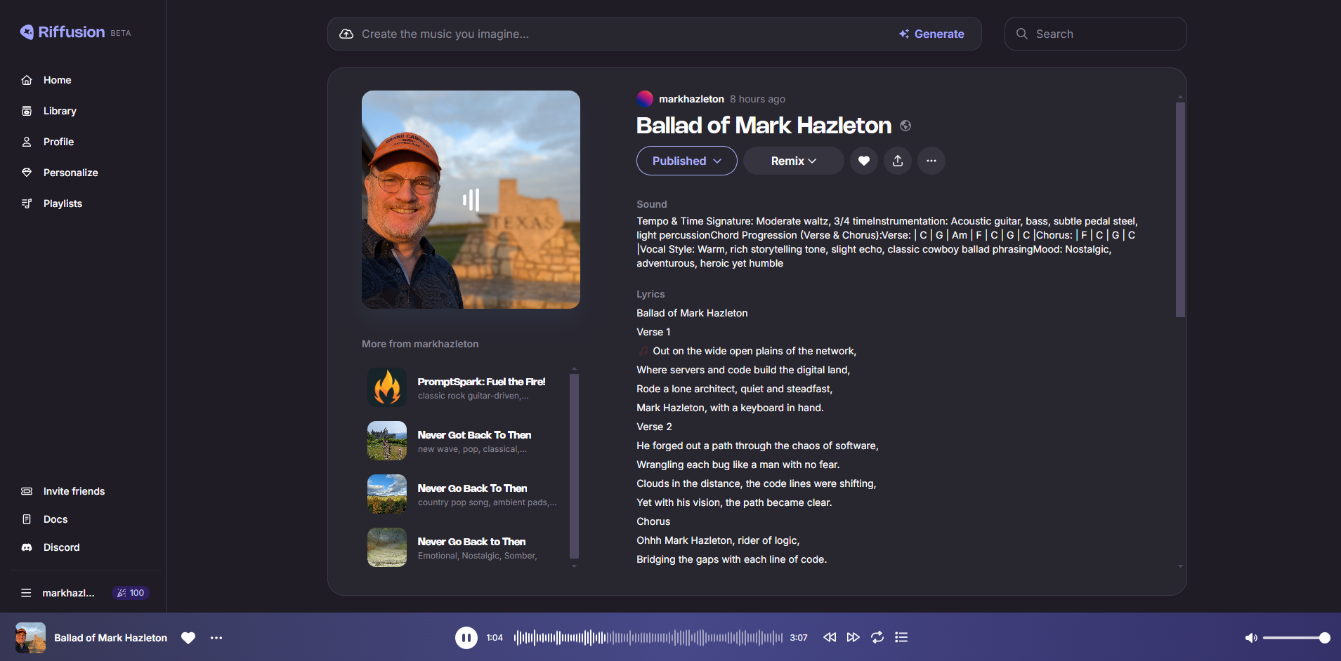The image size is (1341, 661).
Task: Click the 'Sound' section heading
Action: pos(652,204)
